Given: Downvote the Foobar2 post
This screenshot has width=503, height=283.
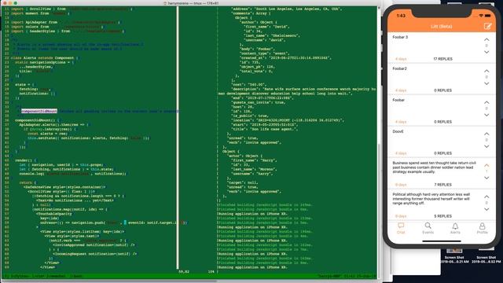Looking at the screenshot, I should pos(486,83).
